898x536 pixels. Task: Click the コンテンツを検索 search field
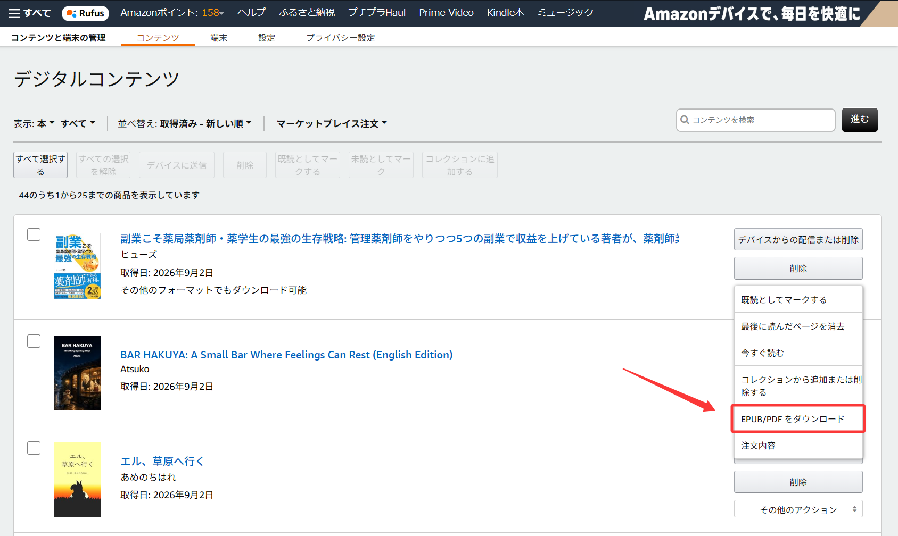pos(755,120)
